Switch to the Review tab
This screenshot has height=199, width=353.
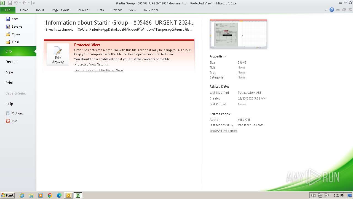point(117,10)
